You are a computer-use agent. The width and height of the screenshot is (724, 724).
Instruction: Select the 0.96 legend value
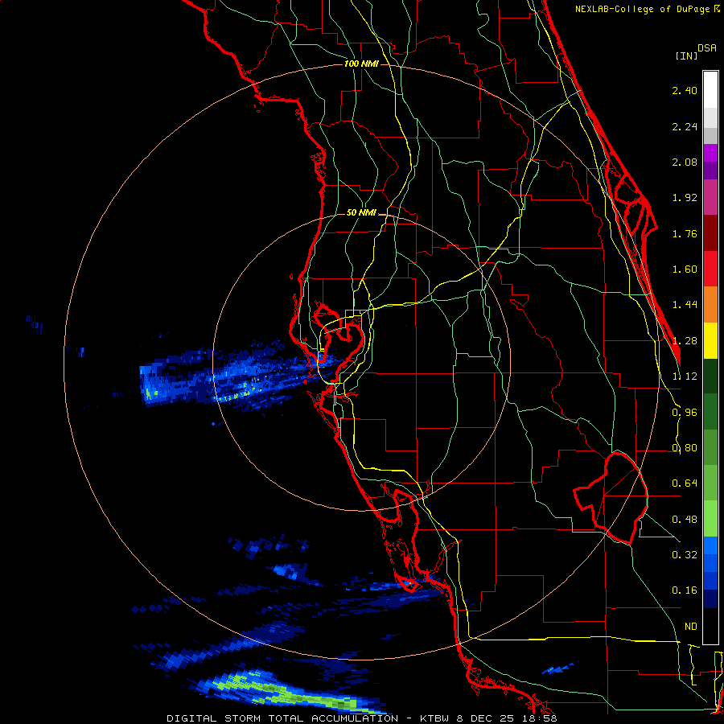(x=685, y=413)
